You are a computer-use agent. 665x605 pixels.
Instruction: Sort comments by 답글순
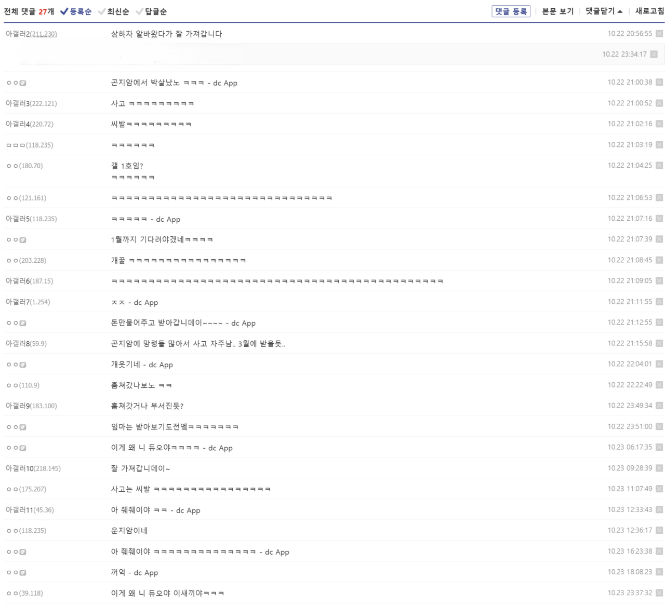click(x=151, y=11)
